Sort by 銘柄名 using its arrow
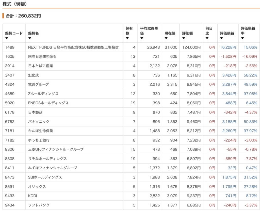Image resolution: width=260 pixels, height=211 pixels. click(x=30, y=38)
